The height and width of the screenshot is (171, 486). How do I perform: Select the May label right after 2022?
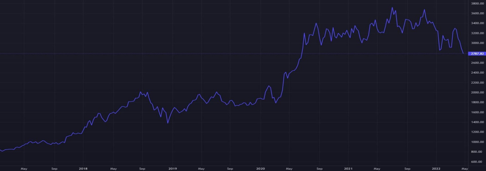click(465, 168)
